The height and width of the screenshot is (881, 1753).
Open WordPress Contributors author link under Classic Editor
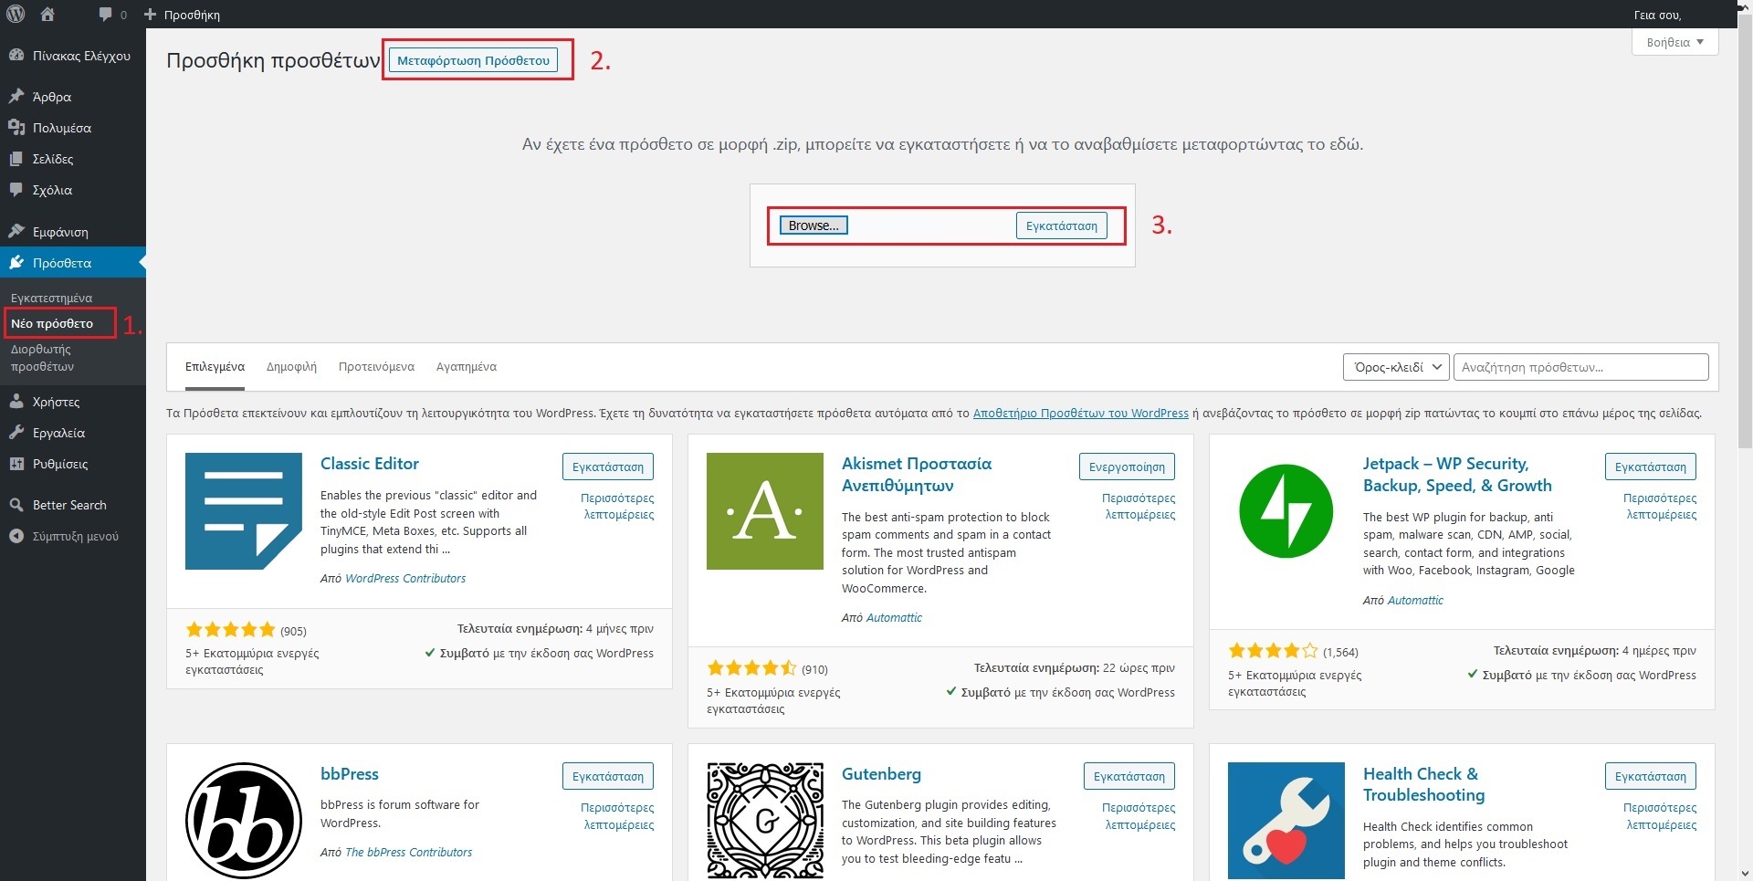pos(405,579)
